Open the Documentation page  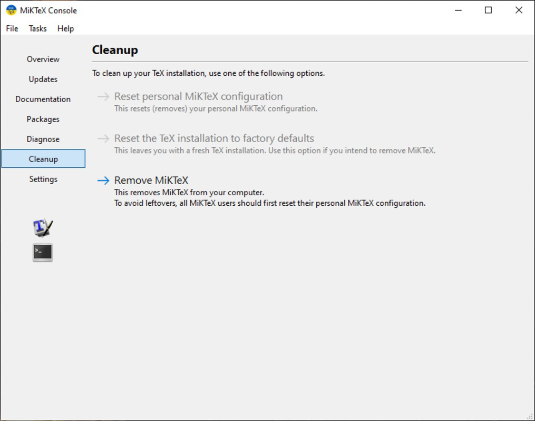(43, 99)
